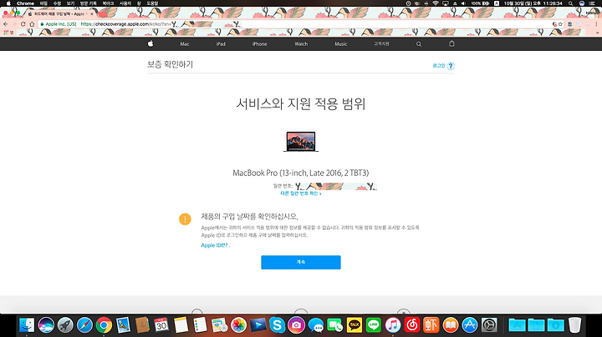Open the 고객지원 support nav item

click(381, 44)
